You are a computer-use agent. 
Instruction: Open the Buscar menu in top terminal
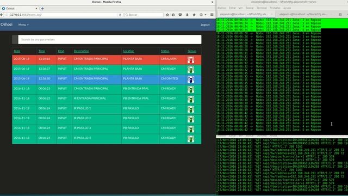pos(250,8)
